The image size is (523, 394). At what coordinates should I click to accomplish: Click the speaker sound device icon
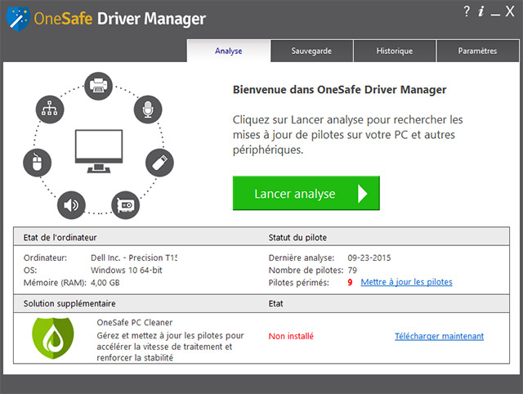tap(71, 205)
